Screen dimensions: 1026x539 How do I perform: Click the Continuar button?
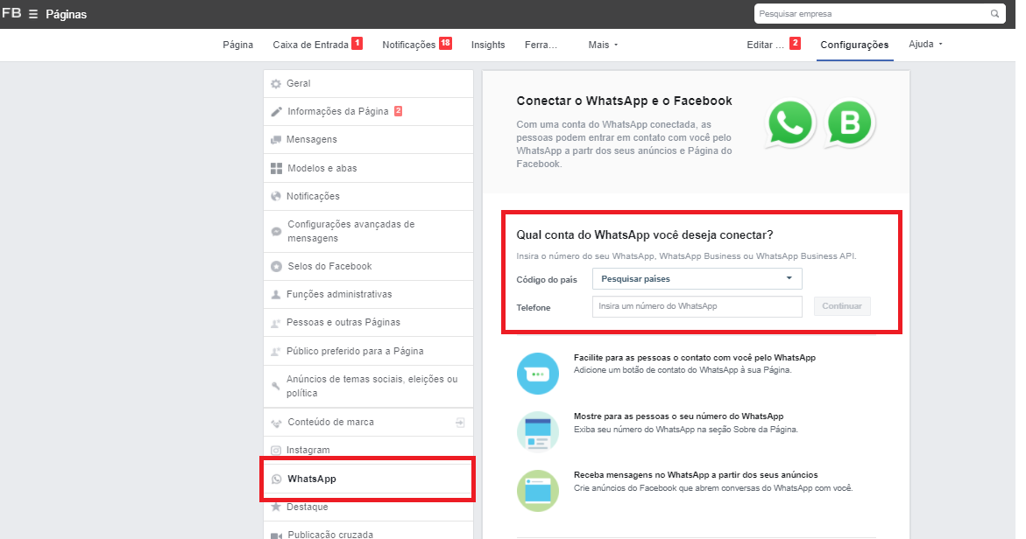(x=842, y=306)
